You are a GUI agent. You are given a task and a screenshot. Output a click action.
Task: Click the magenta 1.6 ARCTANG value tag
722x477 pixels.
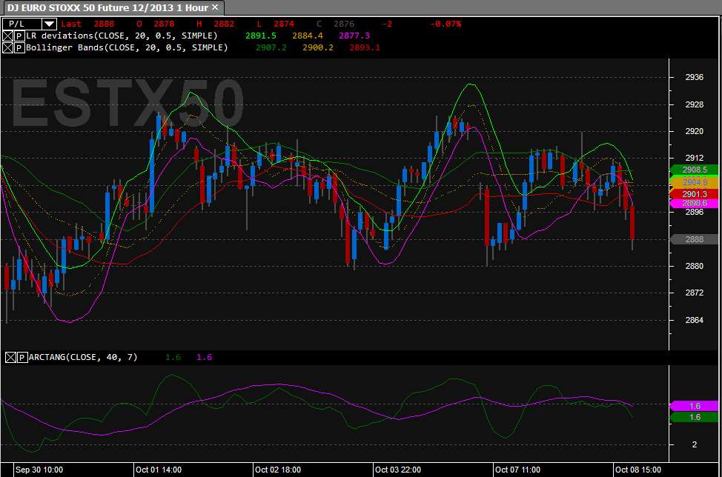[694, 406]
